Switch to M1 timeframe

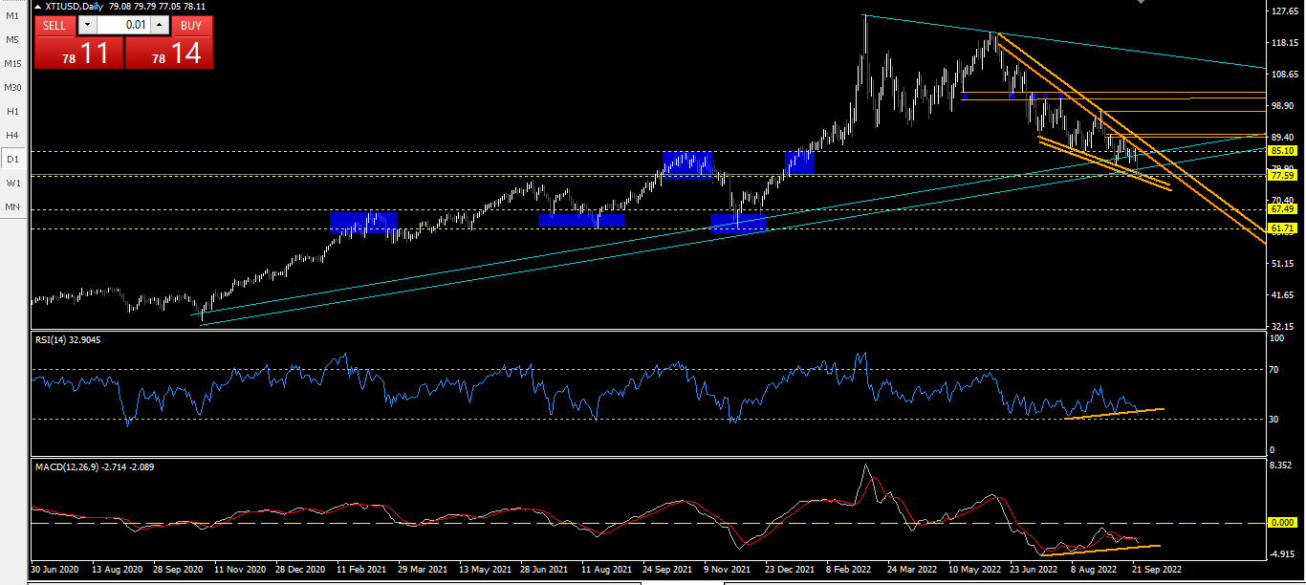pos(12,16)
